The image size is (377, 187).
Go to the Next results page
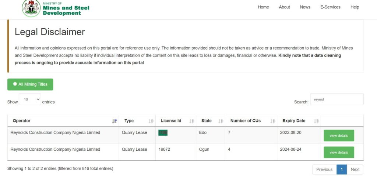point(355,169)
